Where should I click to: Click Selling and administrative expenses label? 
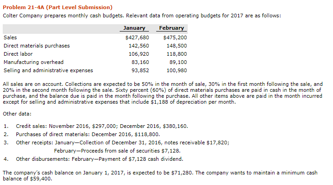[x=48, y=70]
